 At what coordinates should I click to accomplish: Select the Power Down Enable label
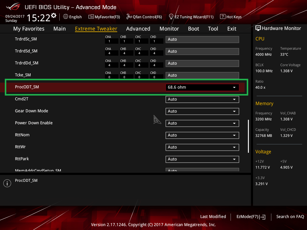pyautogui.click(x=34, y=123)
